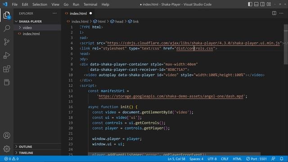Click on 'getPlayer' in line 20
The height and width of the screenshot is (162, 288).
pyautogui.click(x=154, y=128)
